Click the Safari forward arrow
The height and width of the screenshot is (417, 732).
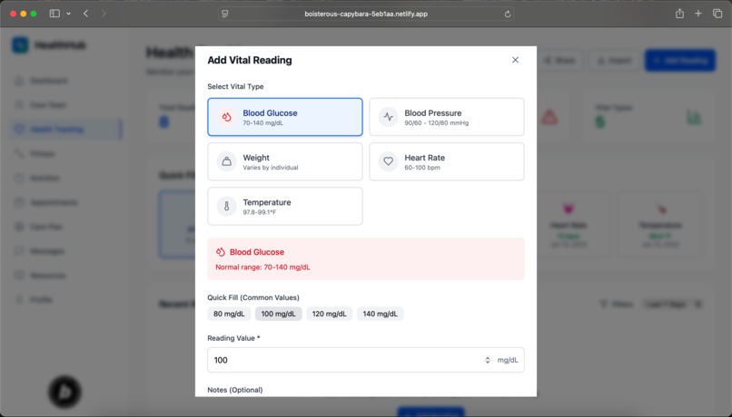click(x=104, y=14)
